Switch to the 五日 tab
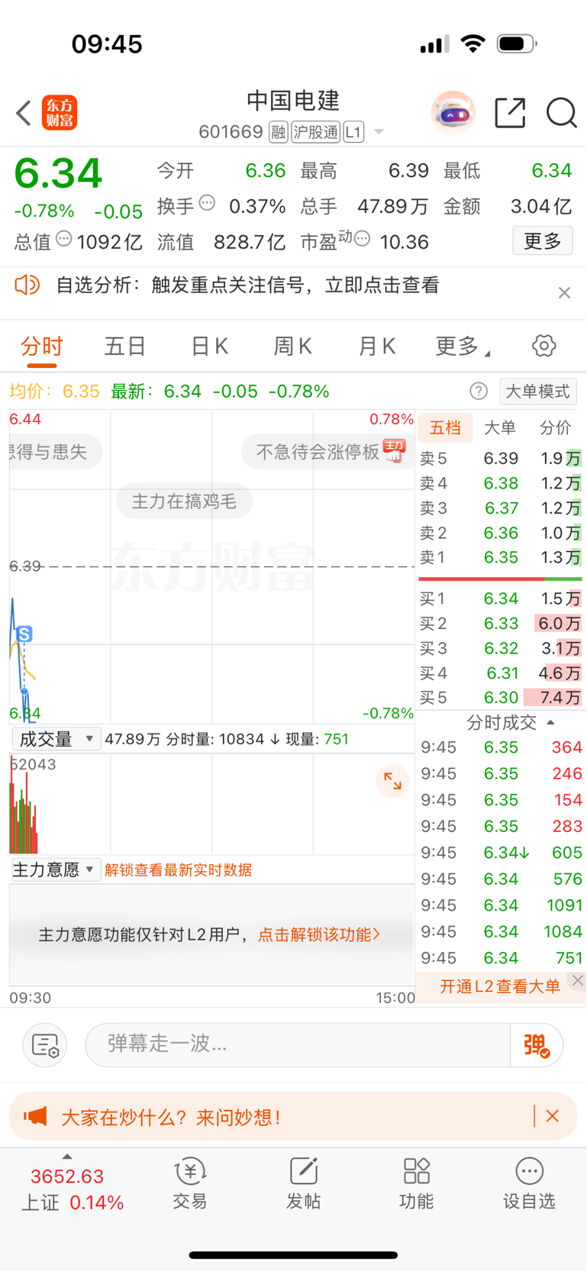This screenshot has height=1271, width=587. [x=125, y=347]
